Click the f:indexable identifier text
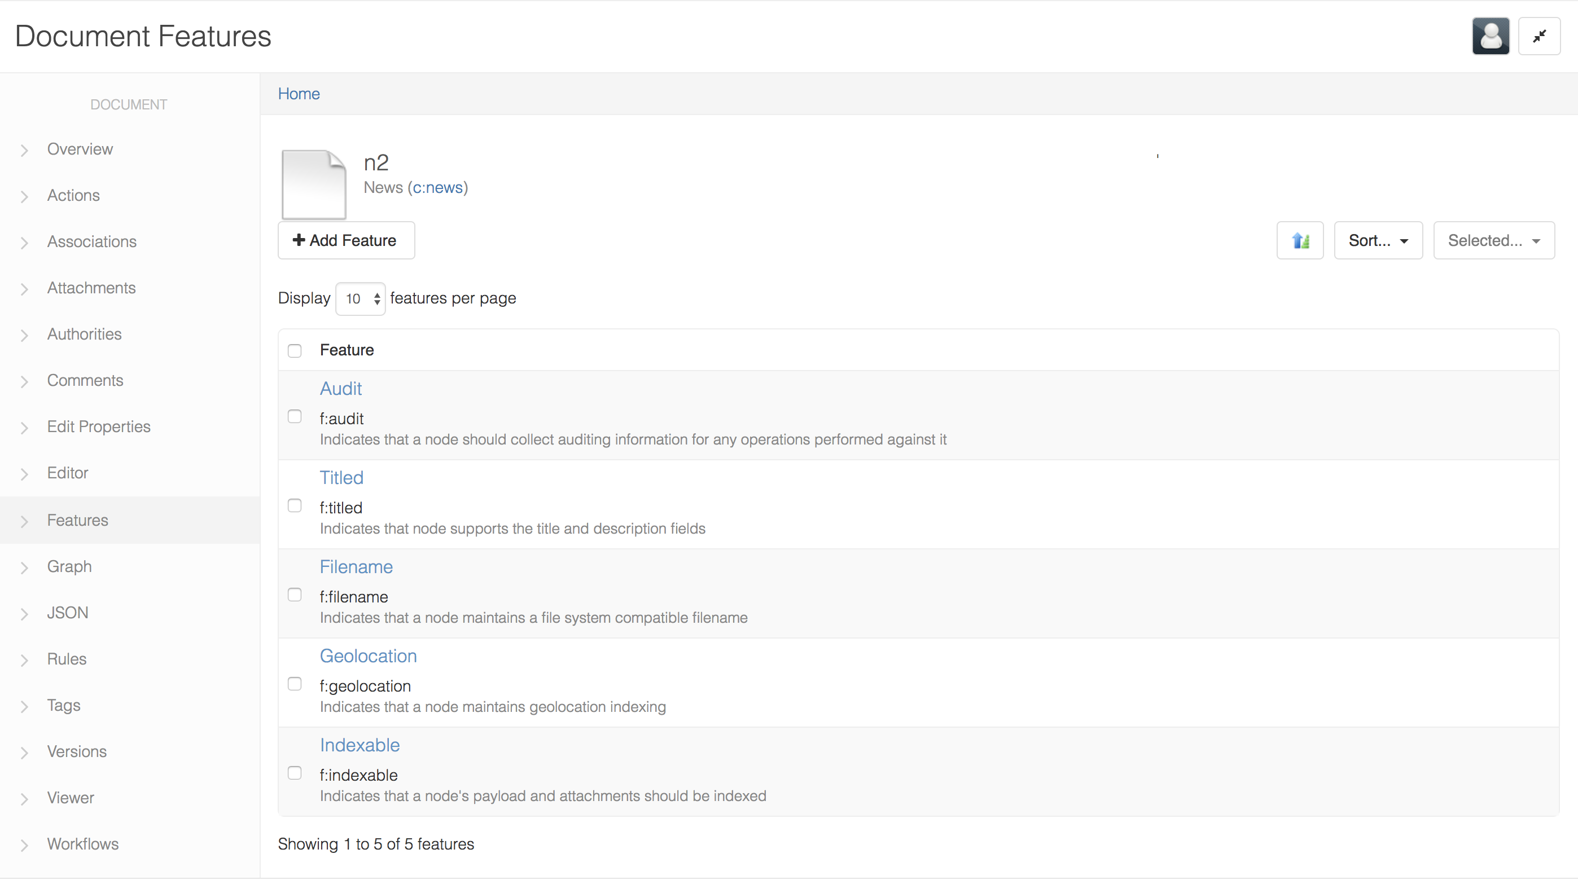Image resolution: width=1578 pixels, height=880 pixels. pos(358,775)
